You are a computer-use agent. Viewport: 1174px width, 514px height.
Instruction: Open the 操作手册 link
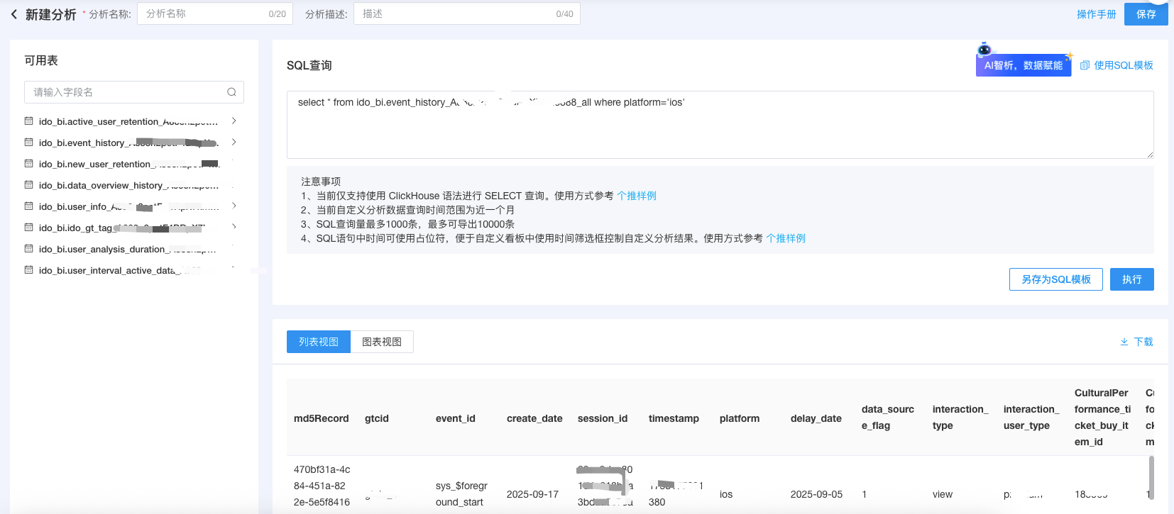(1096, 14)
